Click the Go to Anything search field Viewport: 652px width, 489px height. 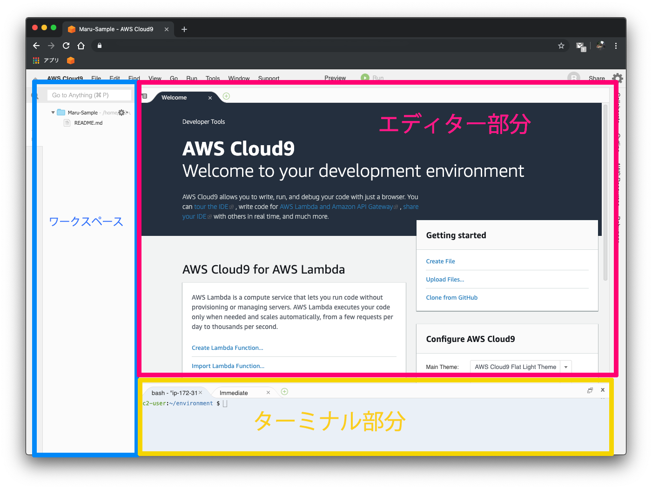pos(89,95)
